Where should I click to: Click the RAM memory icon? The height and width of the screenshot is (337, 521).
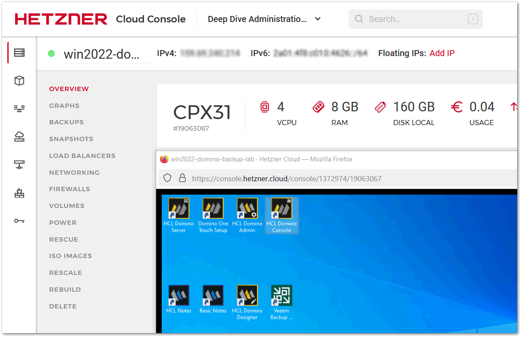[318, 107]
